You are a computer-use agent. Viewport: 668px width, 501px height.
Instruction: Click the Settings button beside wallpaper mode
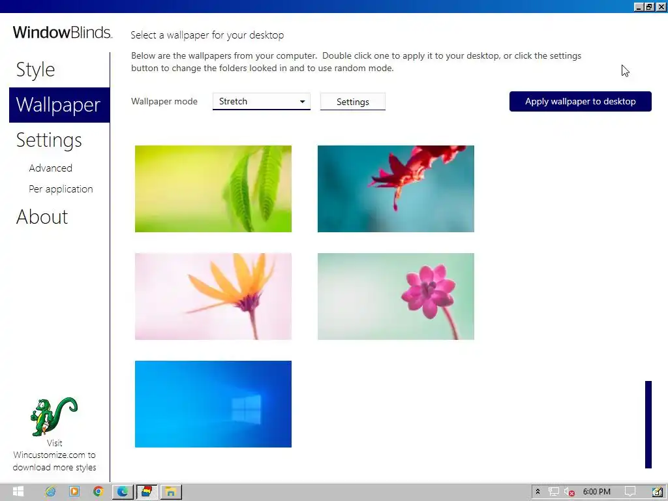coord(353,102)
